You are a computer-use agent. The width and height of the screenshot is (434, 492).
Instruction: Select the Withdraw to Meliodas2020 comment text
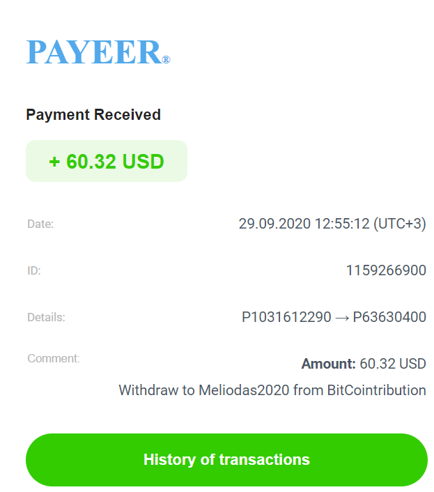pyautogui.click(x=204, y=390)
